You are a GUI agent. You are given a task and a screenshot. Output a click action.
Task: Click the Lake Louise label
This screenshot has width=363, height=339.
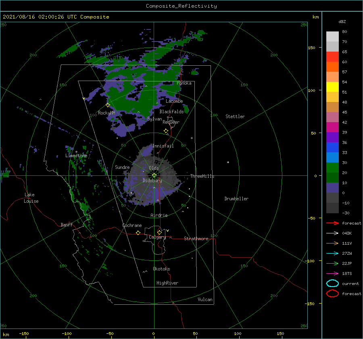click(x=31, y=198)
